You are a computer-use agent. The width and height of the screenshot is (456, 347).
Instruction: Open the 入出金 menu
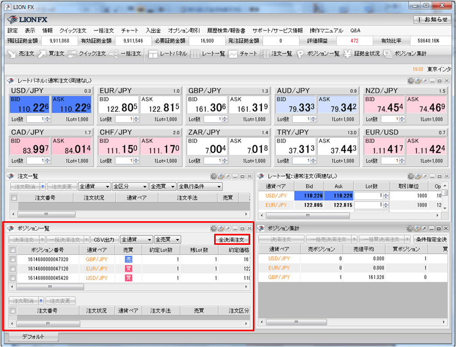coord(153,30)
